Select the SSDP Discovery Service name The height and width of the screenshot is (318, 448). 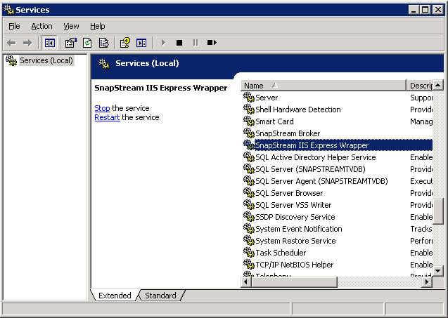[295, 218]
